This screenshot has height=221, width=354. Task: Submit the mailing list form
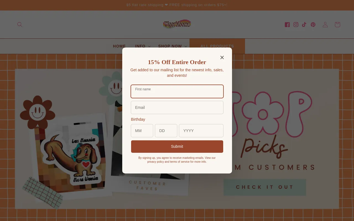pos(177,146)
